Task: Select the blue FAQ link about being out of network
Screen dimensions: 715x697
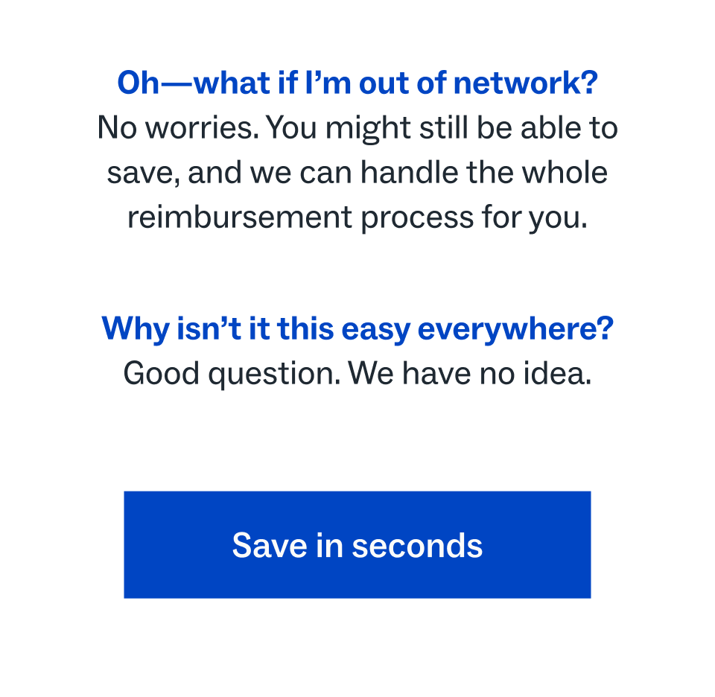Action: click(x=357, y=82)
